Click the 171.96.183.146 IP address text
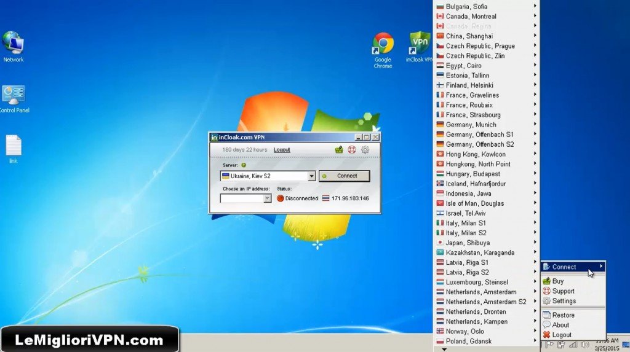This screenshot has width=630, height=352. point(350,198)
